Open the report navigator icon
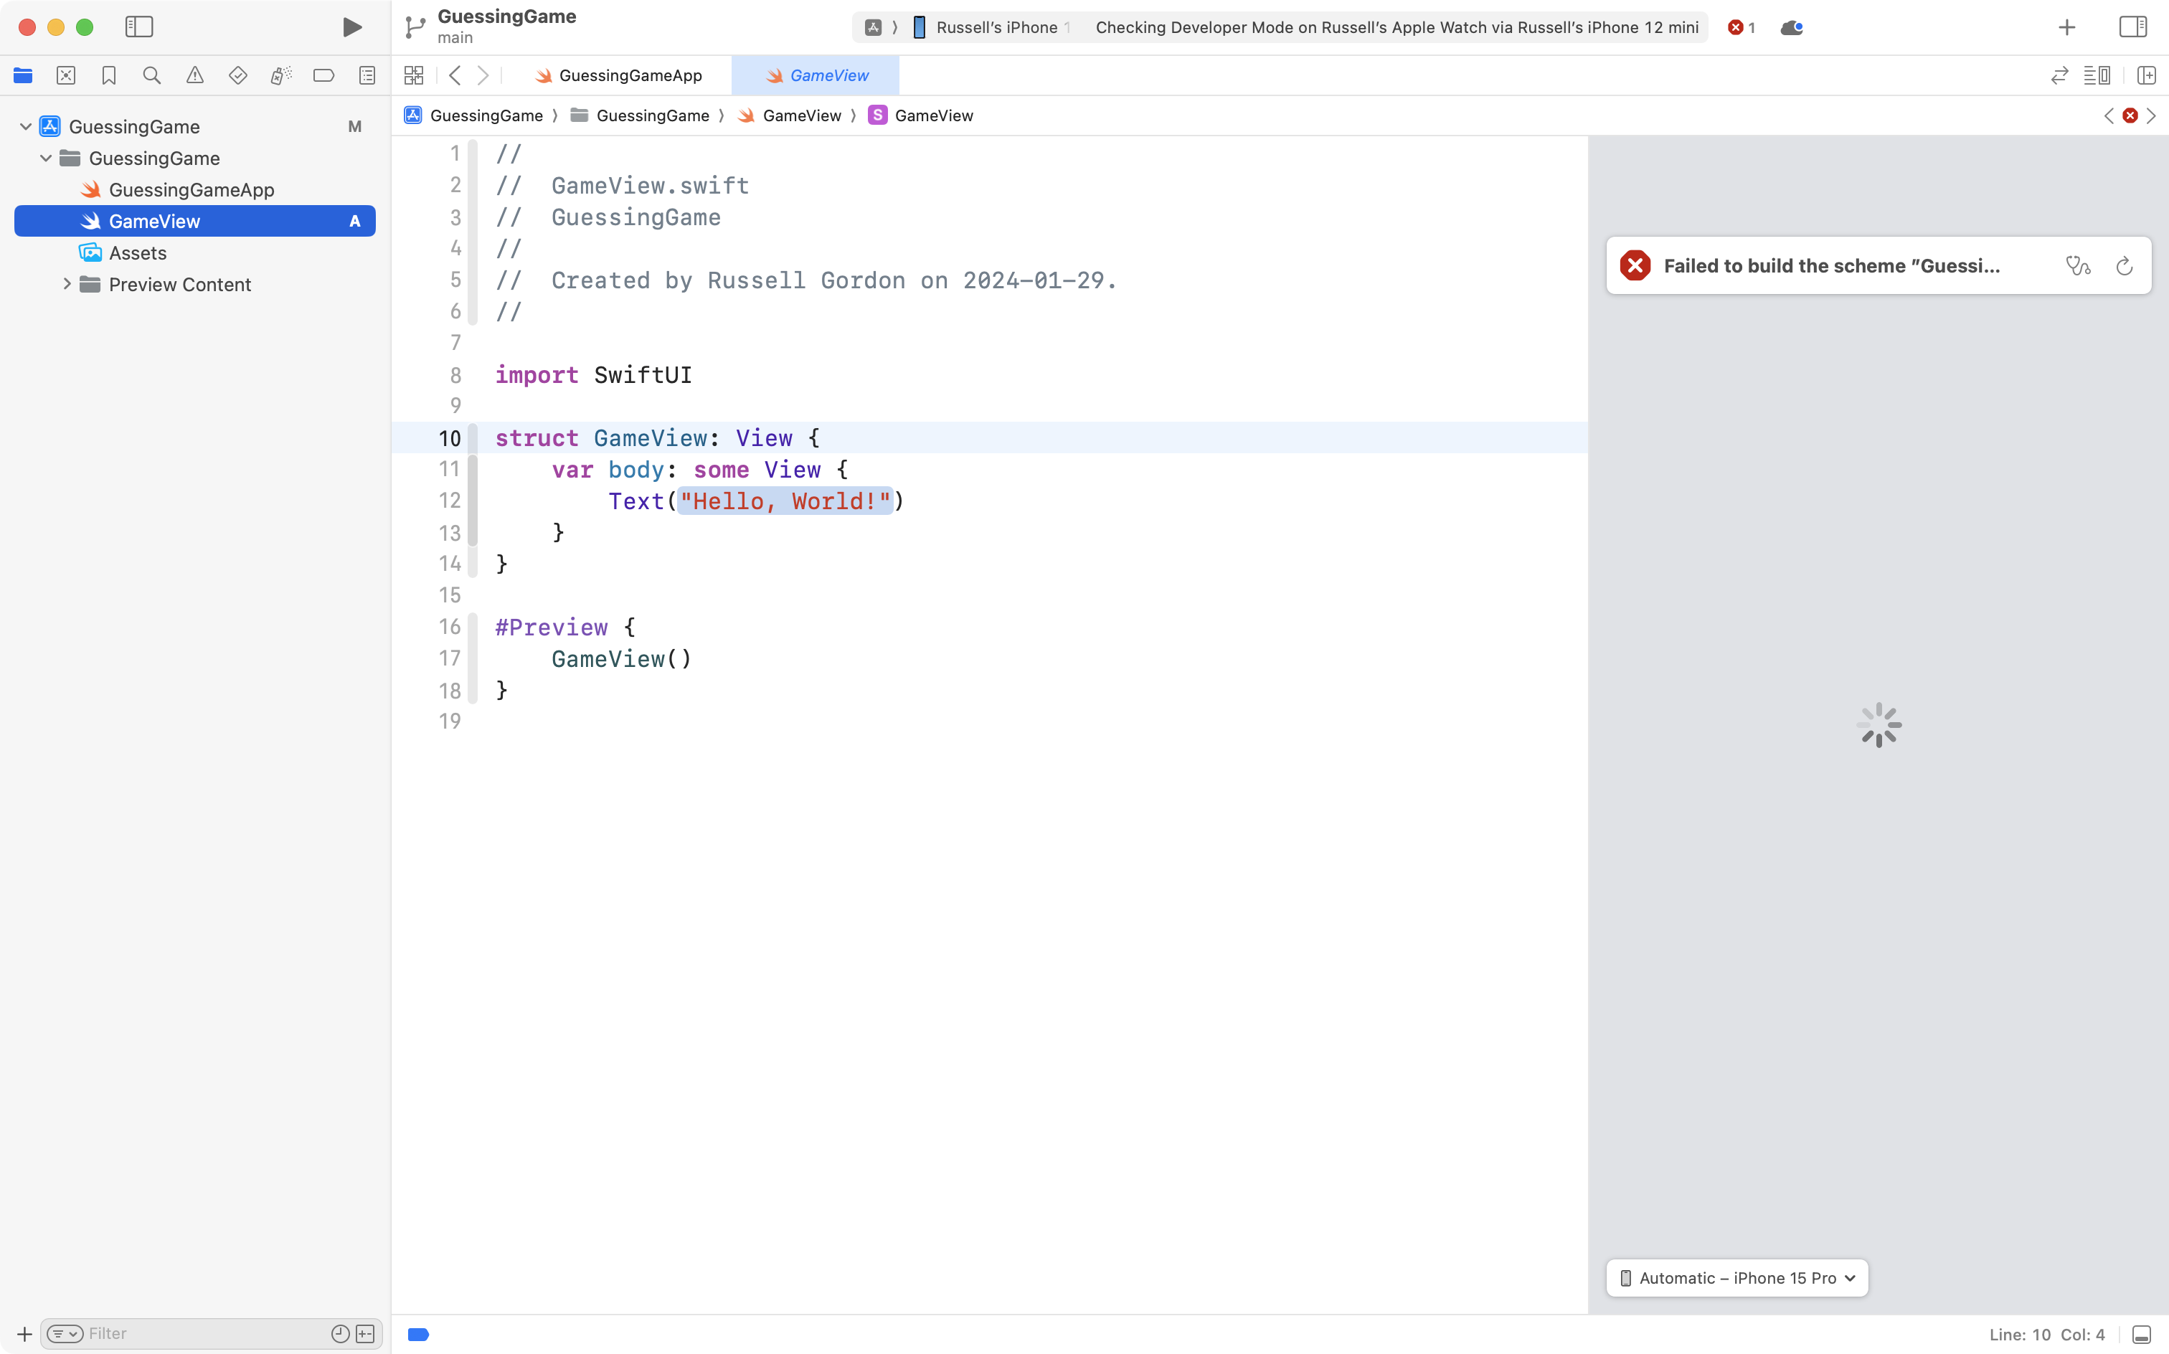The image size is (2169, 1354). tap(367, 75)
